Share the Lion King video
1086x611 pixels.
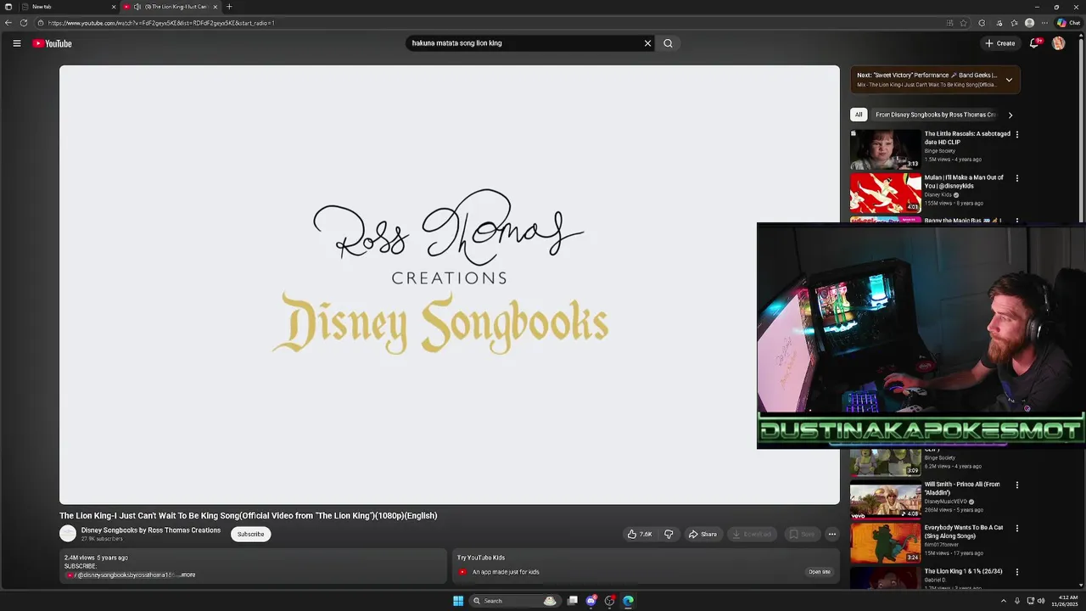click(x=703, y=534)
